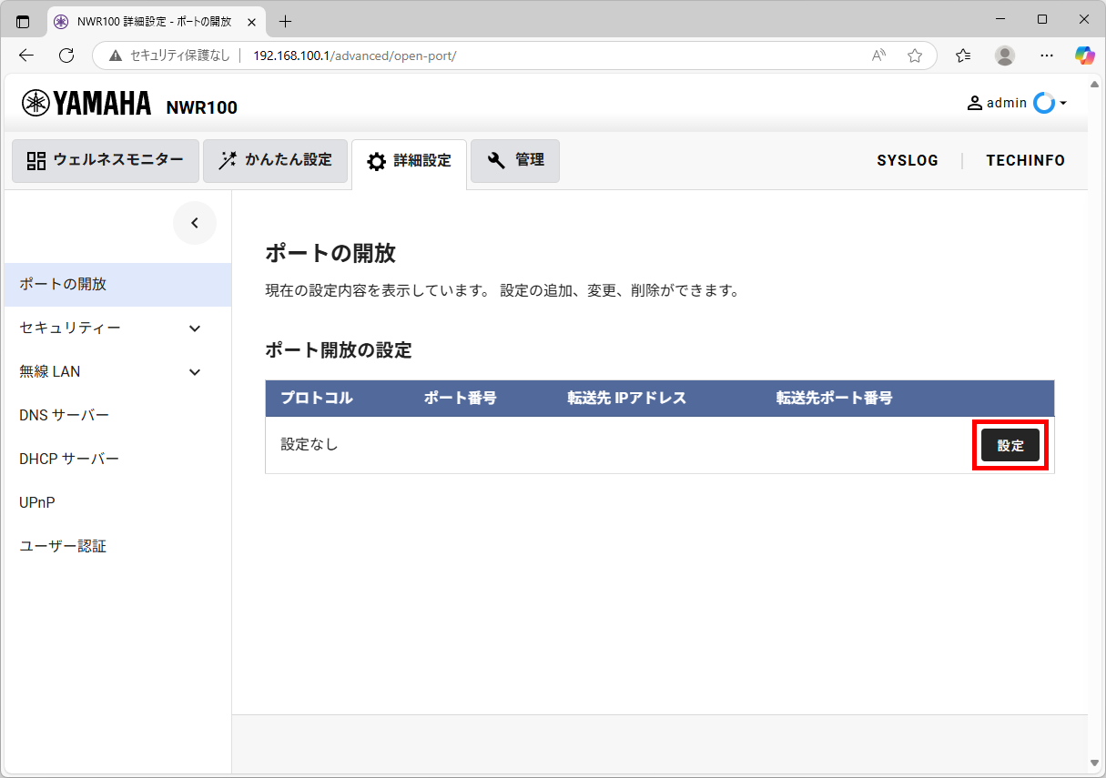This screenshot has height=778, width=1106.
Task: Add this page to favorites star icon
Action: (915, 56)
